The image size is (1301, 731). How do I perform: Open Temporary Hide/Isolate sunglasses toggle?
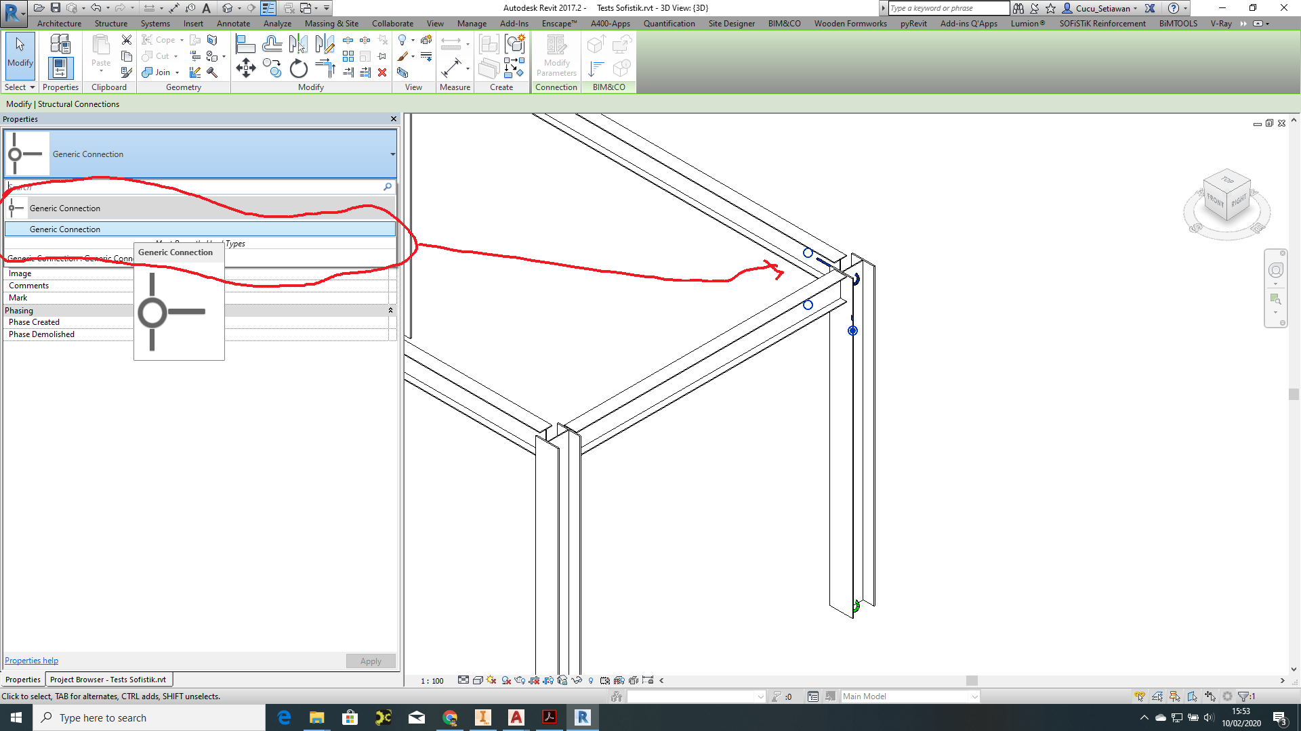577,680
